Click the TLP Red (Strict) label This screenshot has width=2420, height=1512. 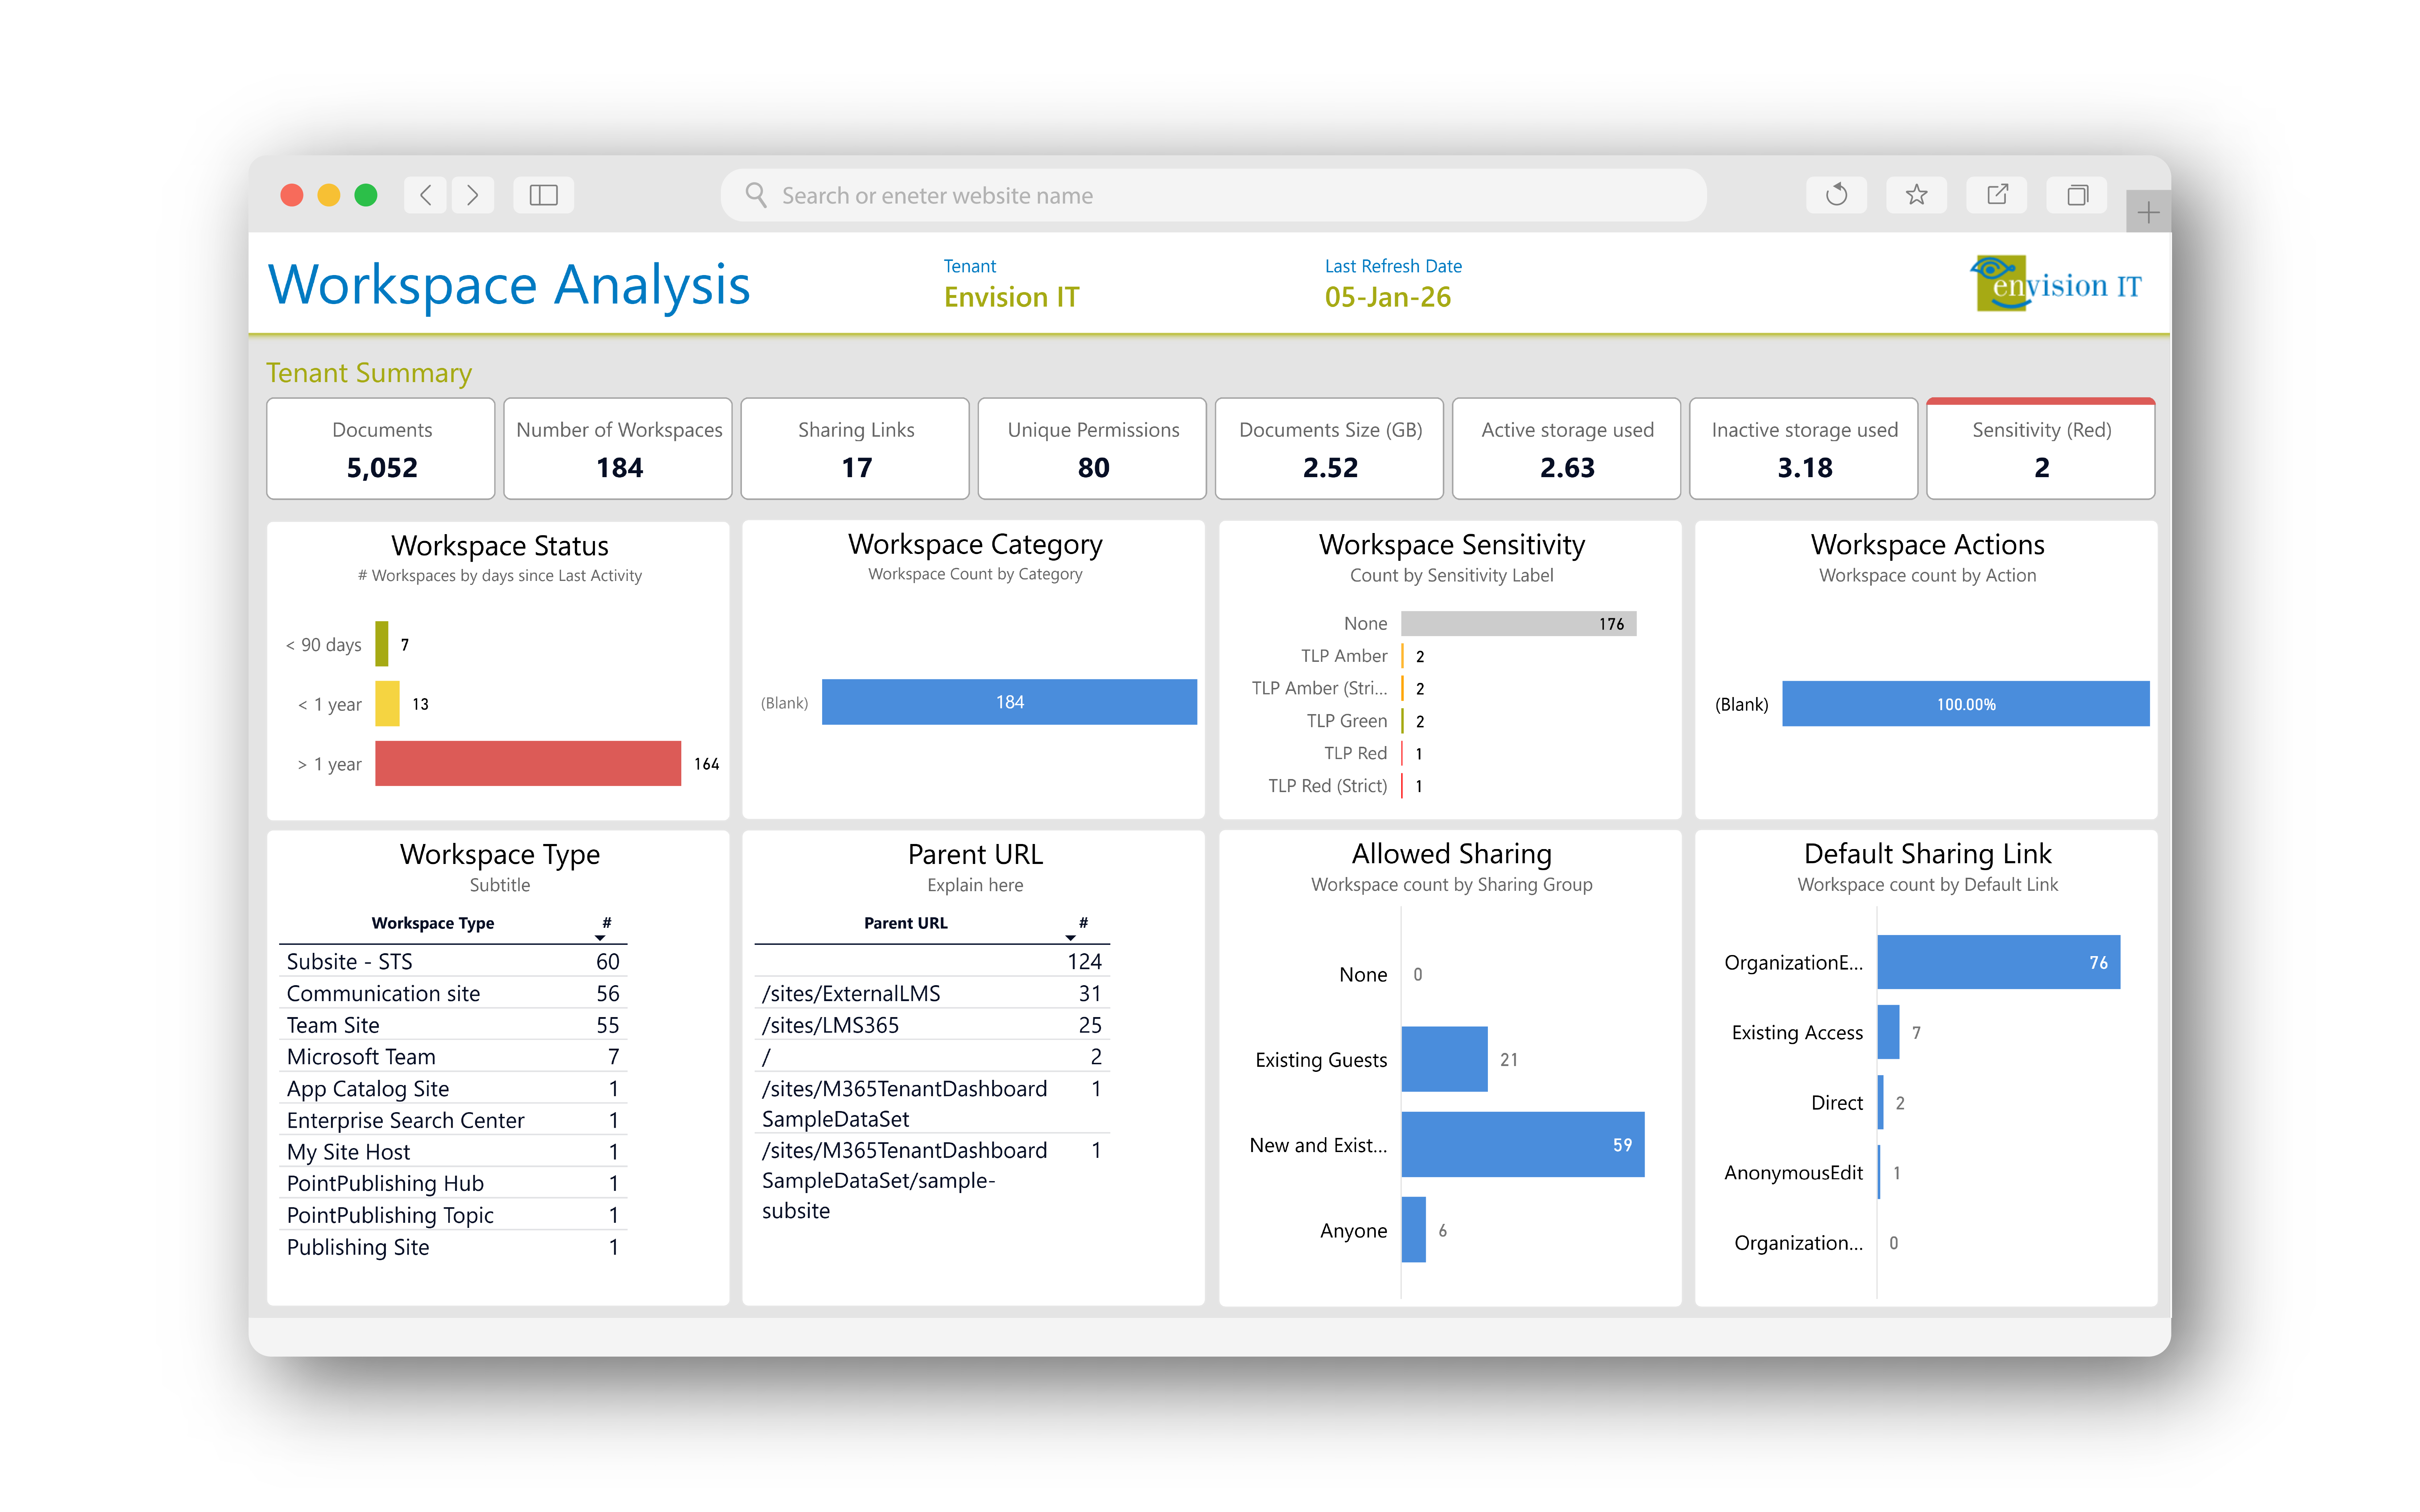click(1327, 786)
